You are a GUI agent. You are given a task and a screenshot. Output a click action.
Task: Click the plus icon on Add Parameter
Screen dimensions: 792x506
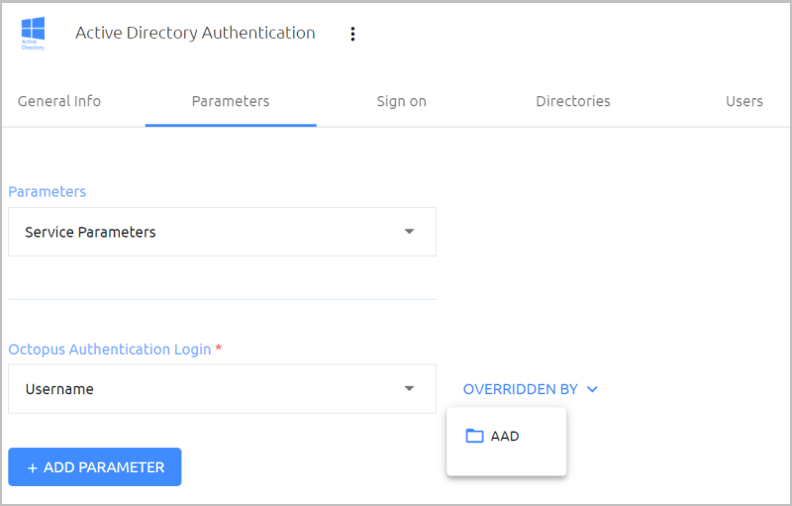click(x=33, y=468)
